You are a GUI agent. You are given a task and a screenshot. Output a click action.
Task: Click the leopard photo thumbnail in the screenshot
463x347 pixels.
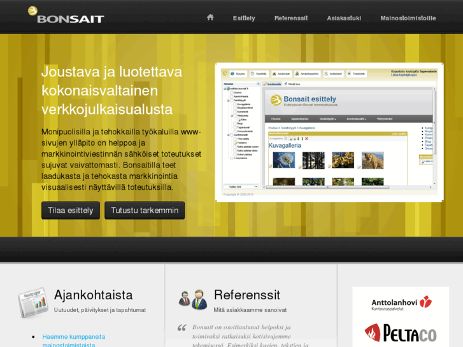tap(373, 160)
